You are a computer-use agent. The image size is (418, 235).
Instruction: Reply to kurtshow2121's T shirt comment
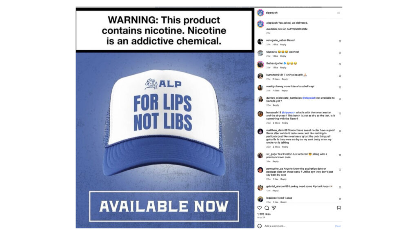coord(285,79)
